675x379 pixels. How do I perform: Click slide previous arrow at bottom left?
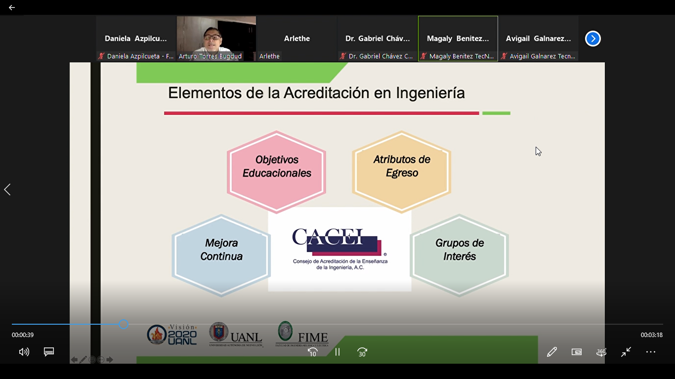[x=74, y=360]
